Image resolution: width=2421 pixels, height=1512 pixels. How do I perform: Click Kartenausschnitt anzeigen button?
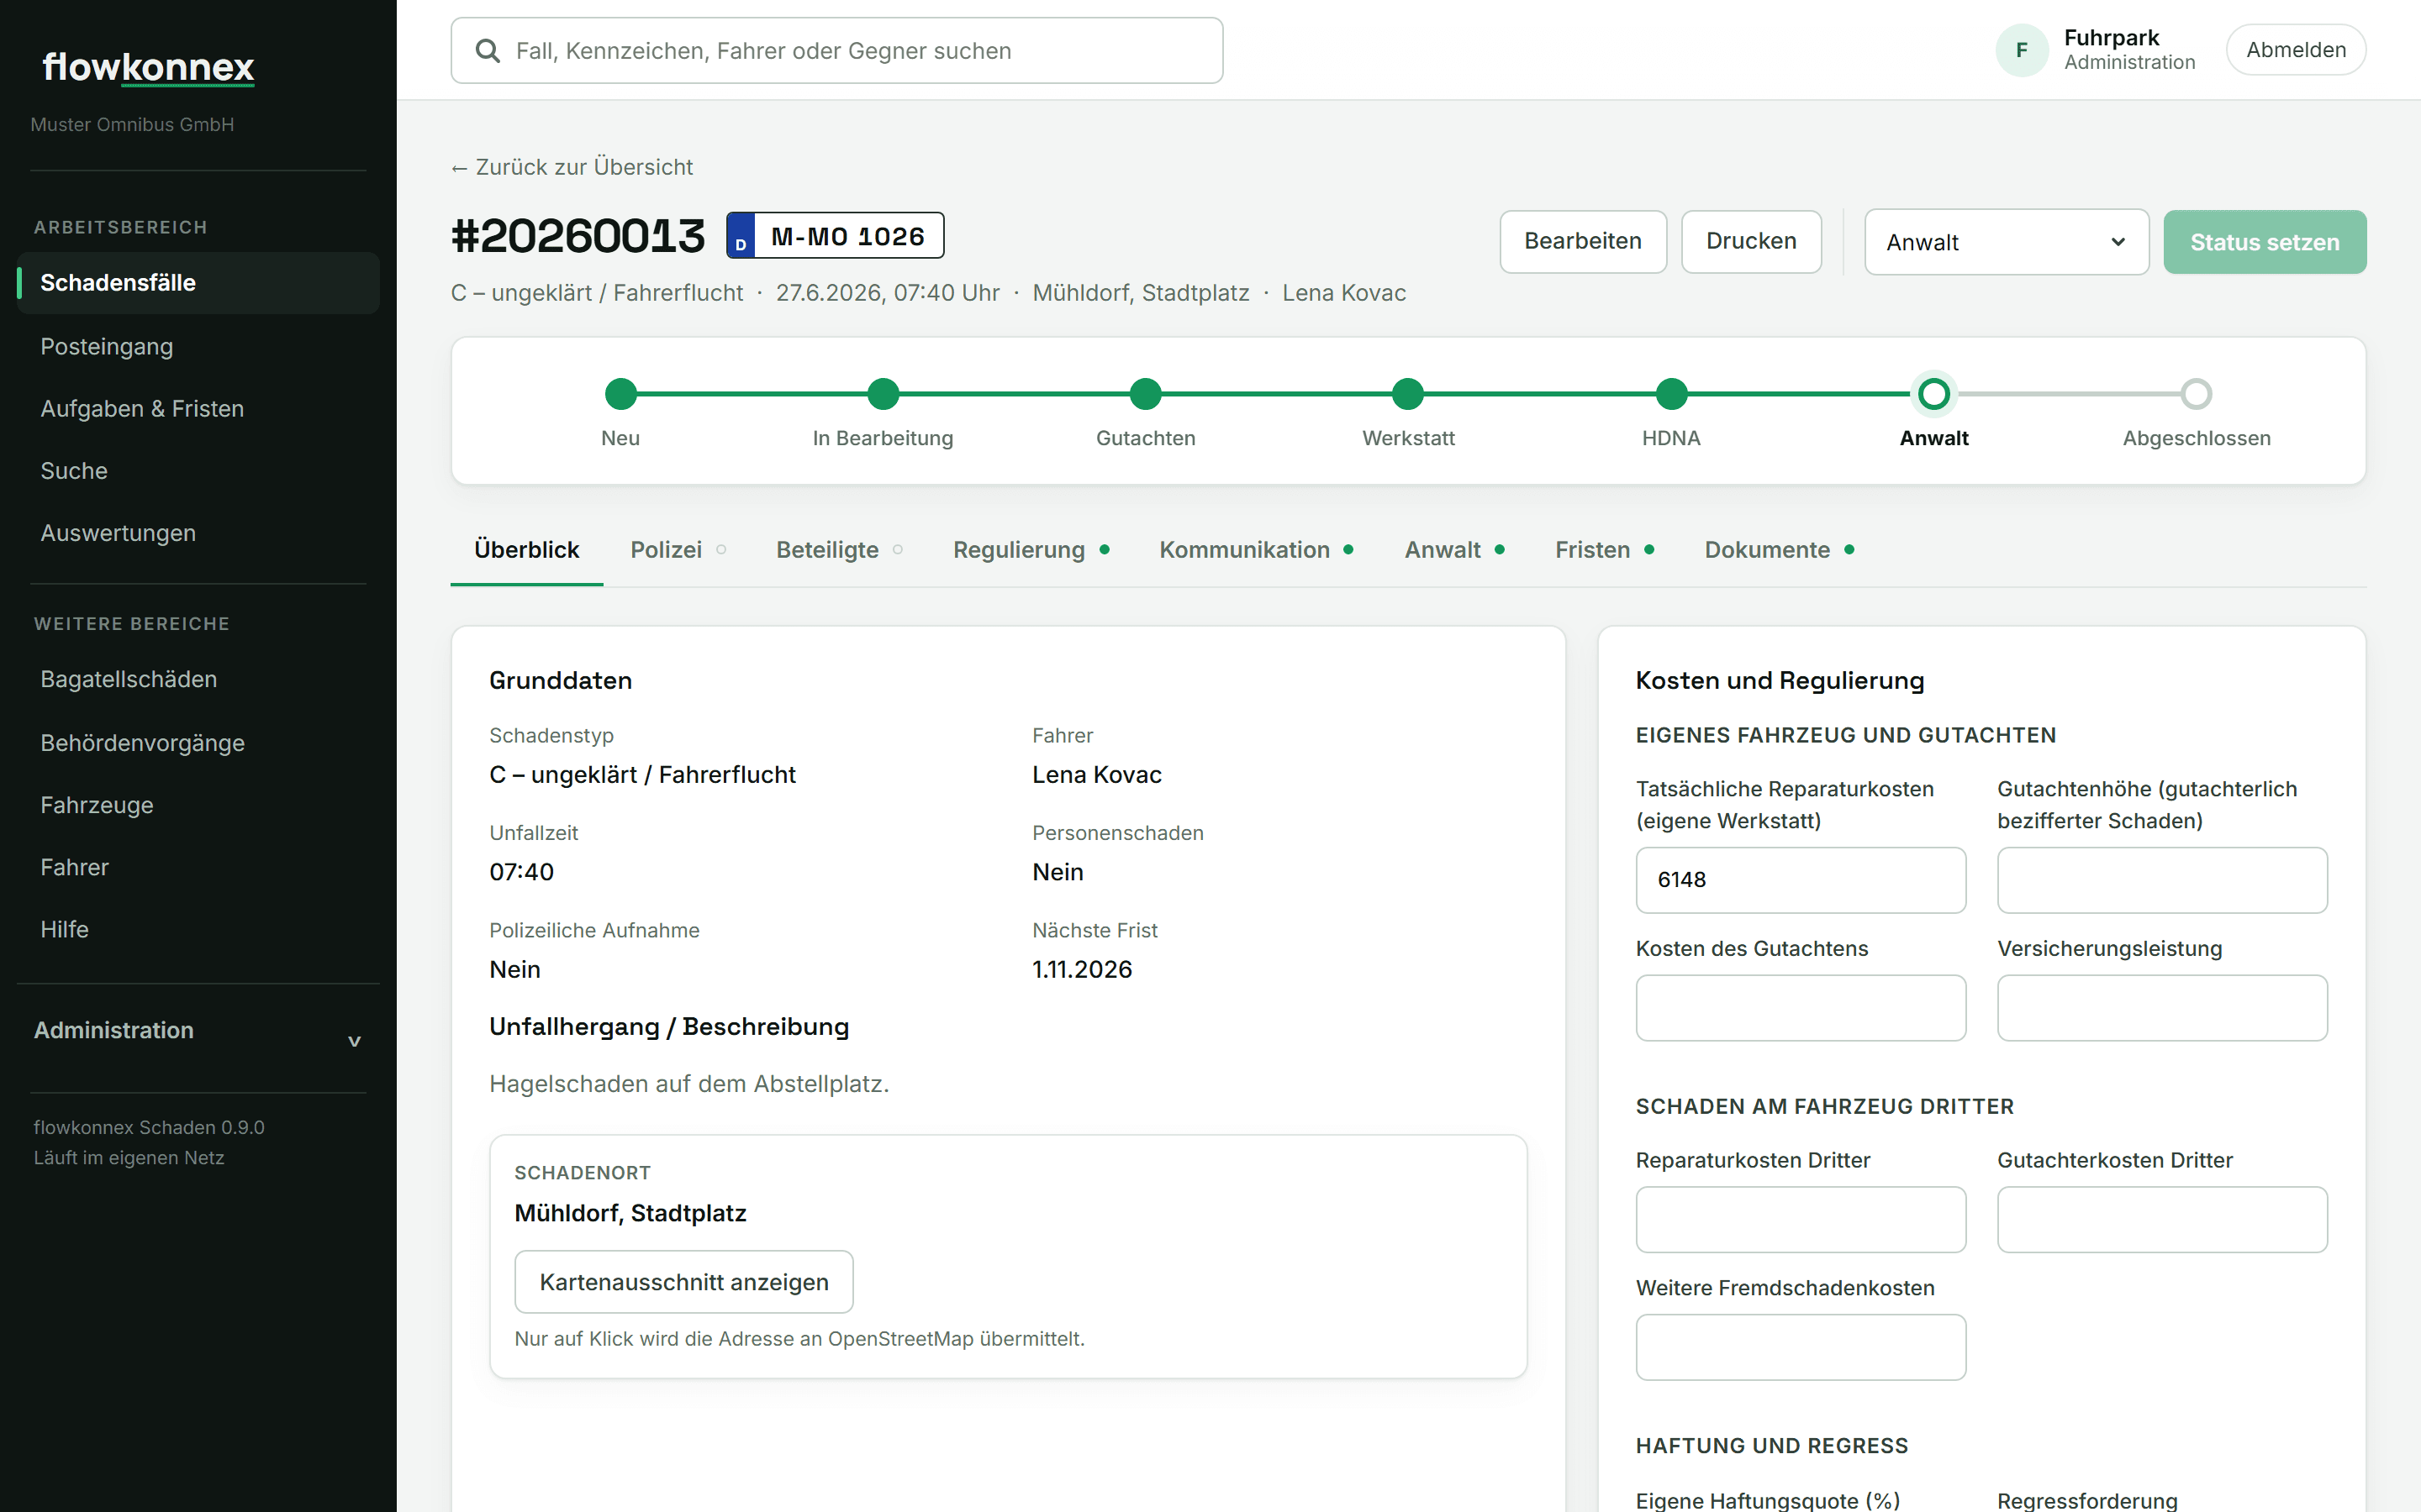pyautogui.click(x=684, y=1282)
